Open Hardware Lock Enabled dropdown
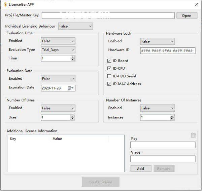The width and height of the screenshot is (202, 191). click(x=158, y=41)
